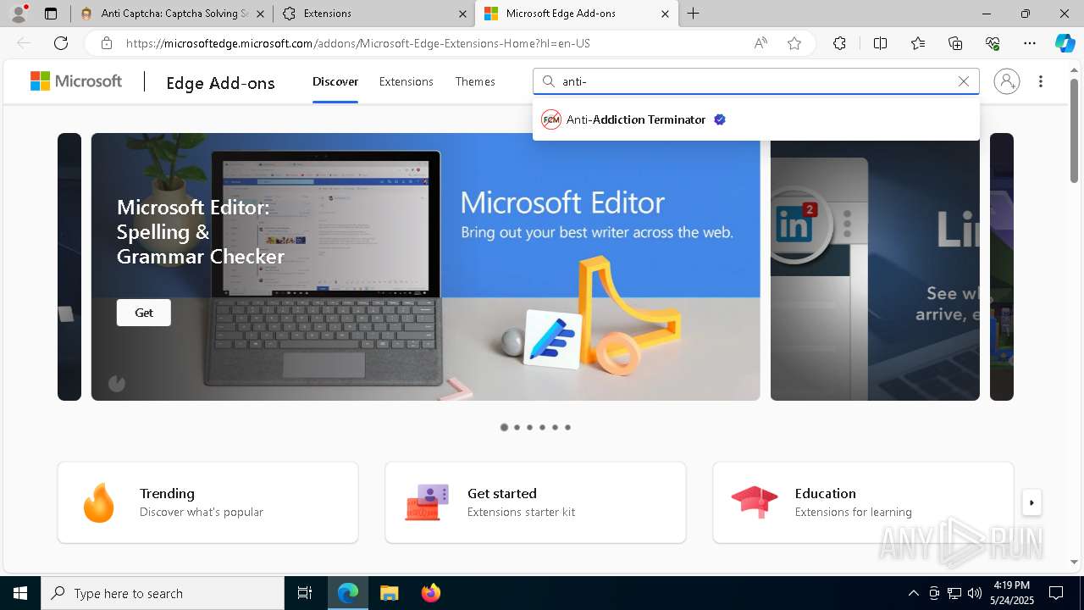This screenshot has width=1084, height=610.
Task: Open the tab actions menu icon
Action: pyautogui.click(x=51, y=14)
